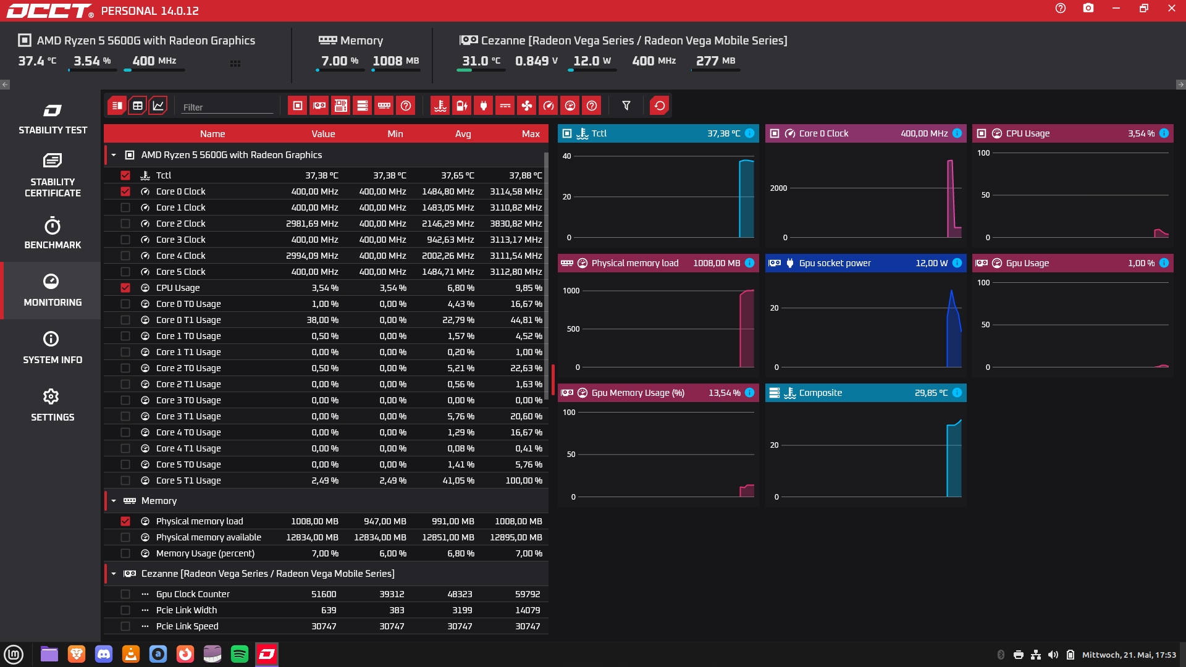Open the Stability Certificate section

click(53, 175)
